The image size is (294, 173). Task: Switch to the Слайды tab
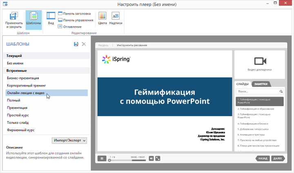click(x=242, y=84)
